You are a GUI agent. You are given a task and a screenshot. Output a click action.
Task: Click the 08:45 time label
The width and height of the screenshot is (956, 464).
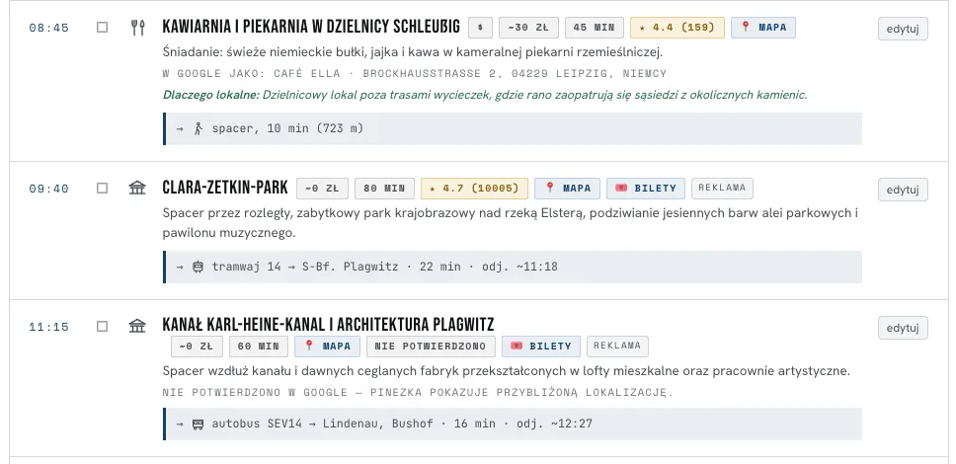point(48,28)
